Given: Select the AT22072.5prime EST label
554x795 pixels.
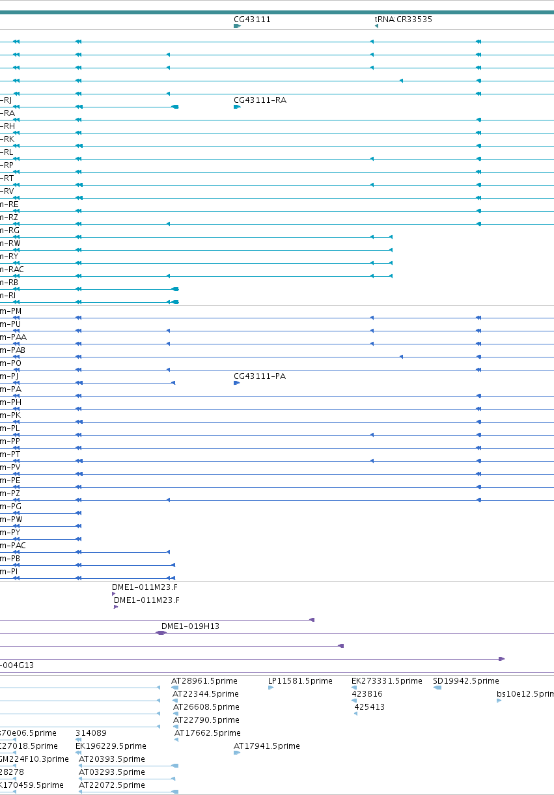Looking at the screenshot, I should pos(112,785).
